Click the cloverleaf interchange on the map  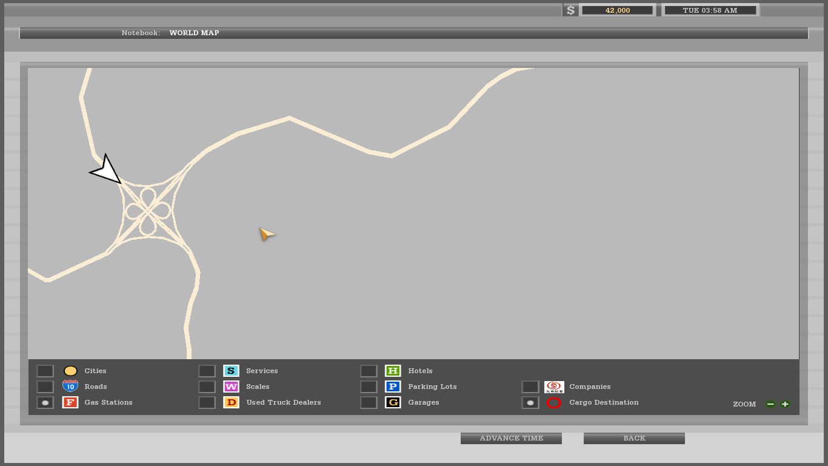148,211
